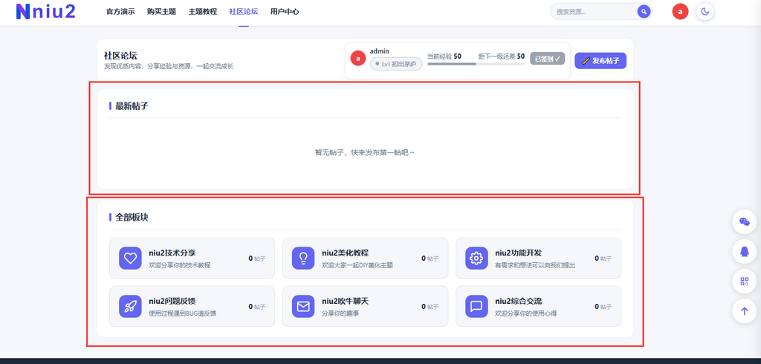Click post count of niu2综合交流
Image resolution: width=761 pixels, height=364 pixels.
(x=603, y=307)
